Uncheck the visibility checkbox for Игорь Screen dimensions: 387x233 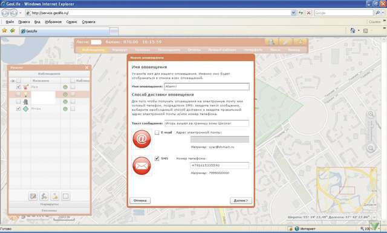(x=18, y=108)
